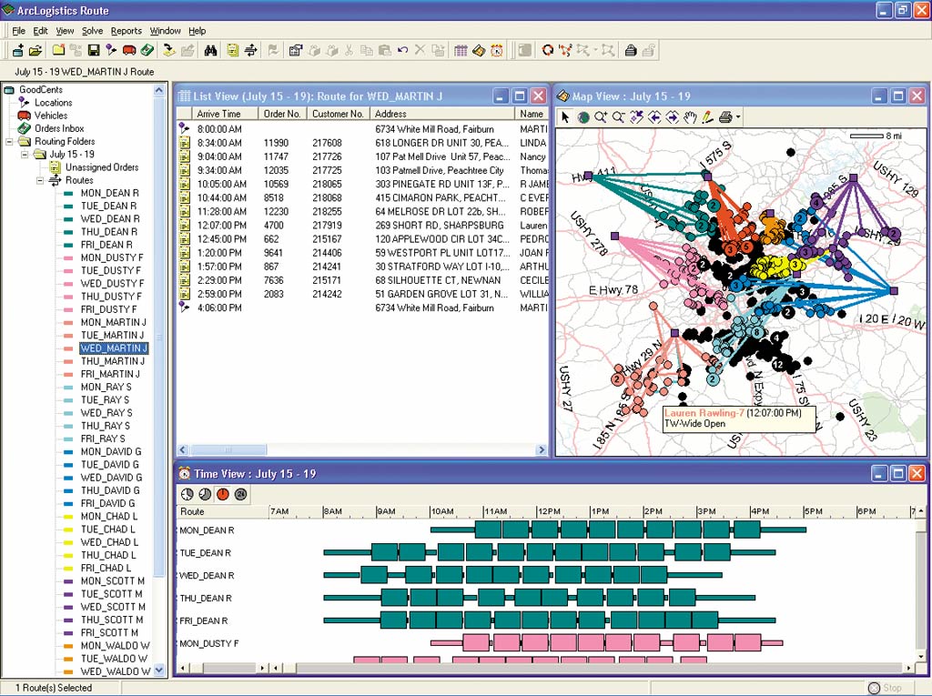Select the Pan hand tool in Map View
The width and height of the screenshot is (932, 696).
pos(690,117)
